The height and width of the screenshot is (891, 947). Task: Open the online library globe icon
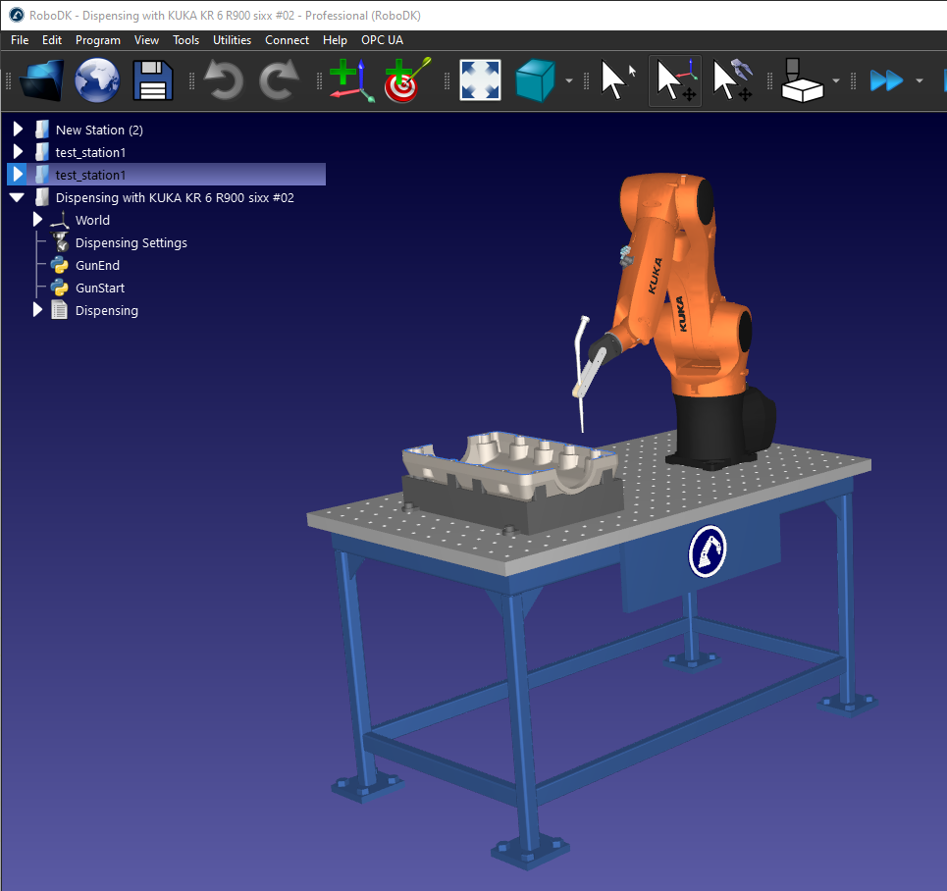click(x=96, y=80)
